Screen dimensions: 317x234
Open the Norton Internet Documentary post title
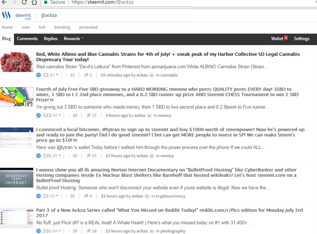[166, 175]
